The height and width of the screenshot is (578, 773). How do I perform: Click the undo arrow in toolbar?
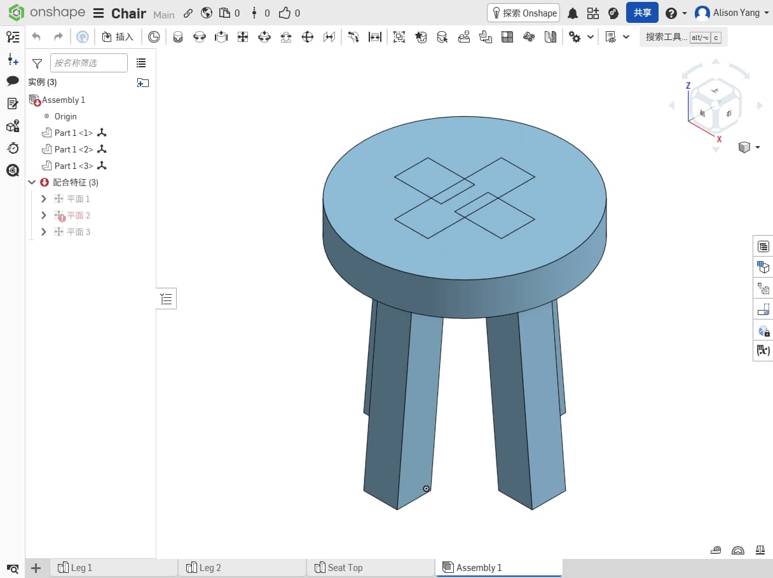point(36,37)
